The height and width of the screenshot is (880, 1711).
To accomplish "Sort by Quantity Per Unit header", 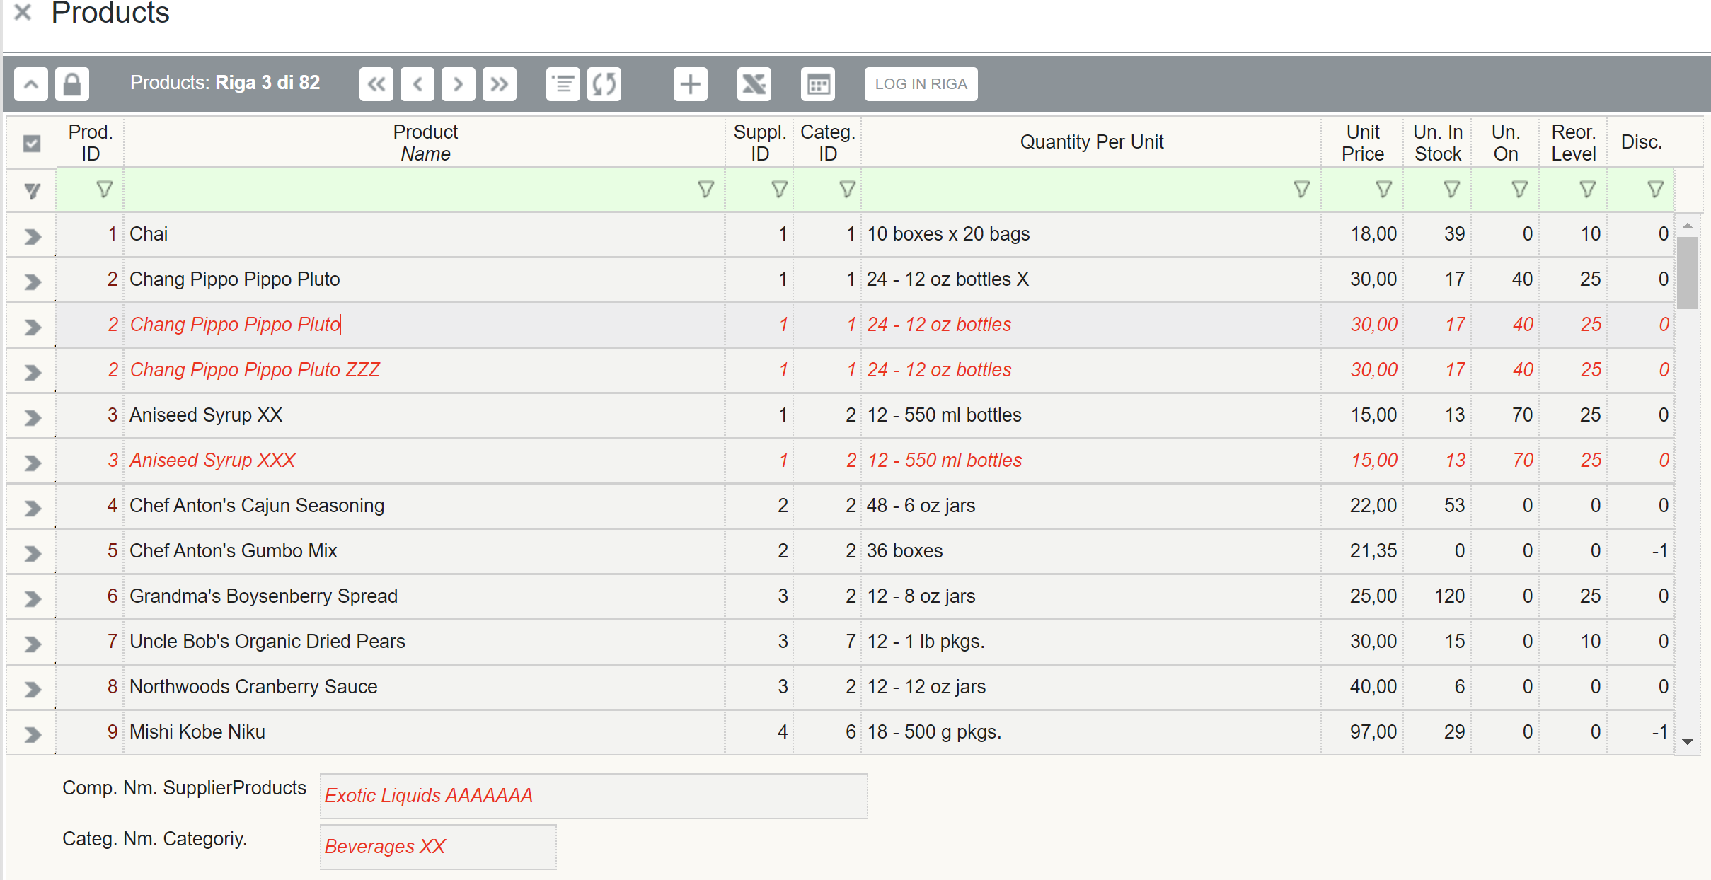I will tap(1091, 142).
